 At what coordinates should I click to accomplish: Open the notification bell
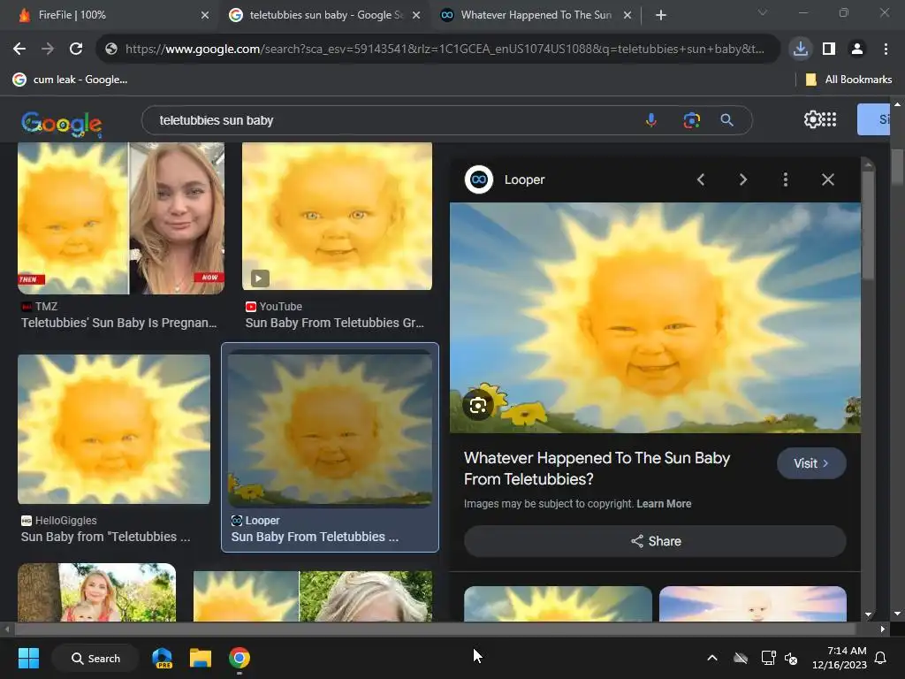(x=880, y=658)
